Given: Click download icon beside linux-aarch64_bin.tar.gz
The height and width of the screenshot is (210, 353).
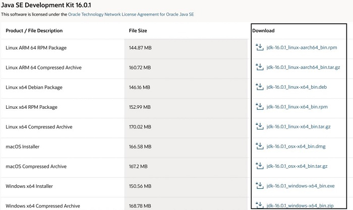Looking at the screenshot, I should pyautogui.click(x=260, y=67).
